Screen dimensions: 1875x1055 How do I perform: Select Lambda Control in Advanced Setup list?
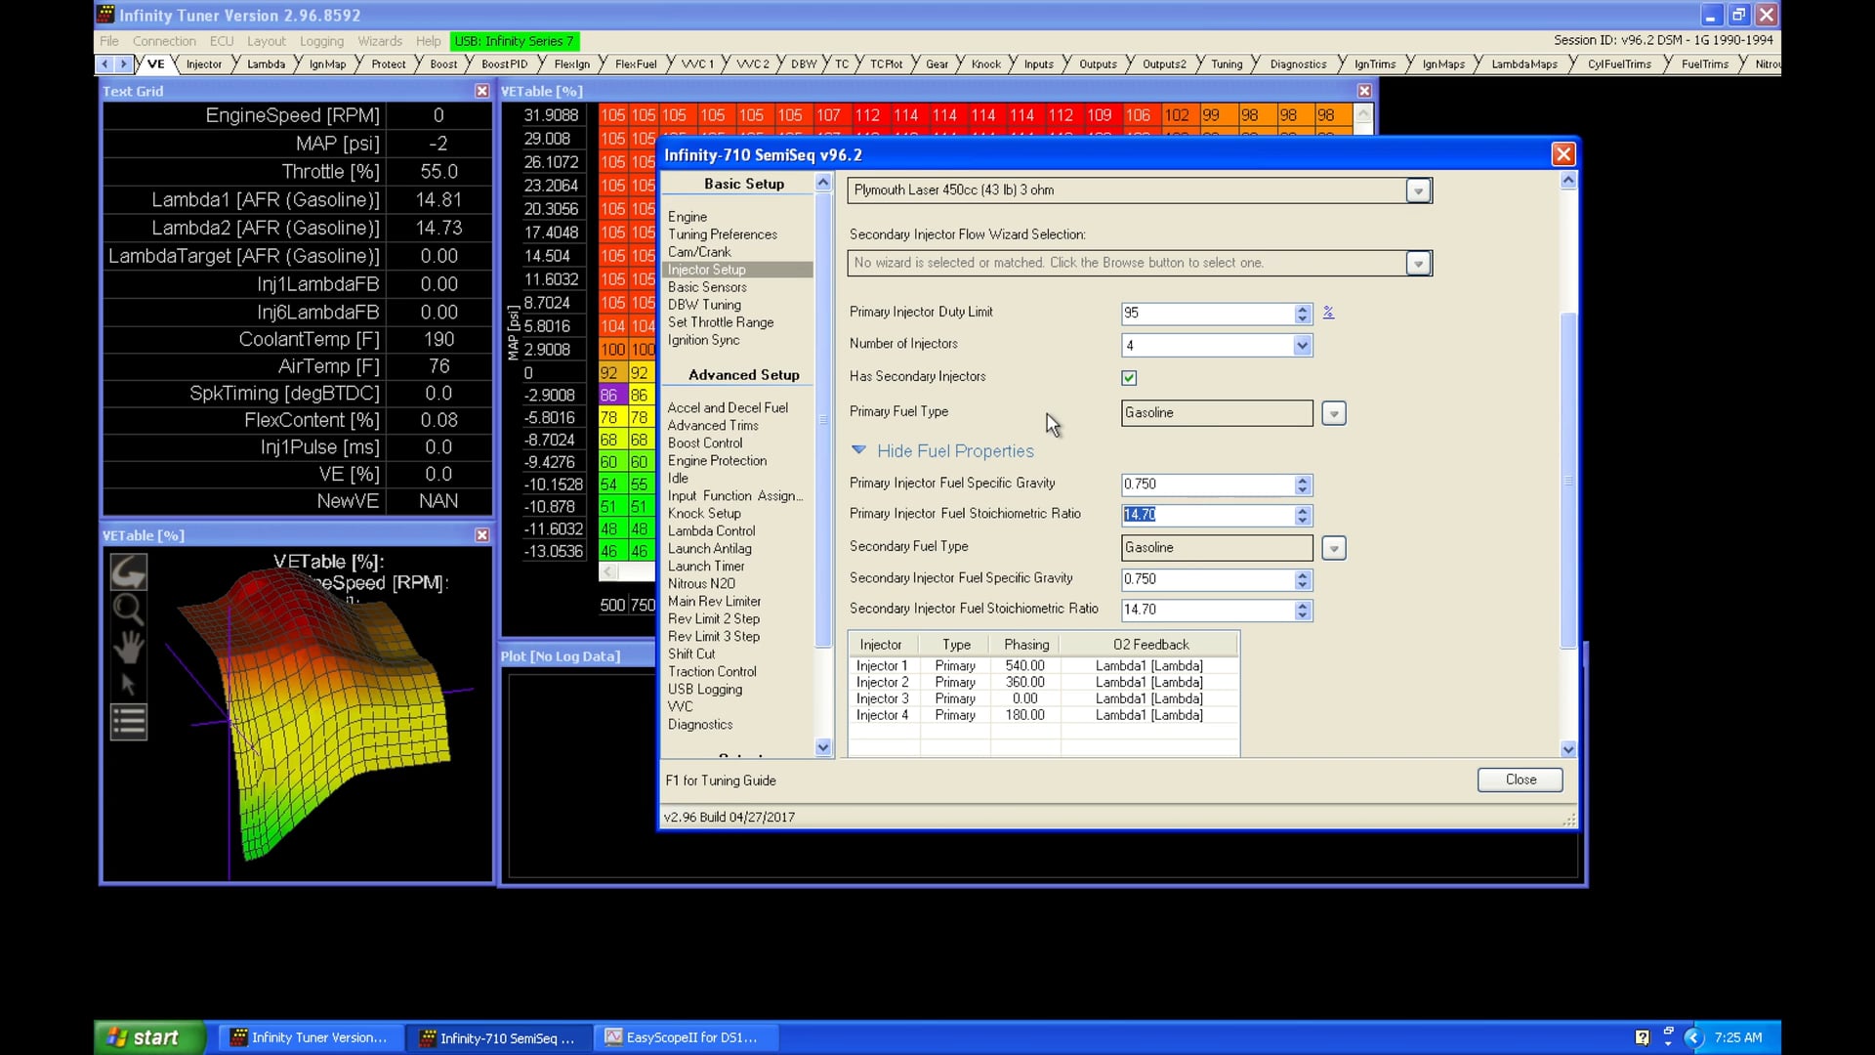711,530
